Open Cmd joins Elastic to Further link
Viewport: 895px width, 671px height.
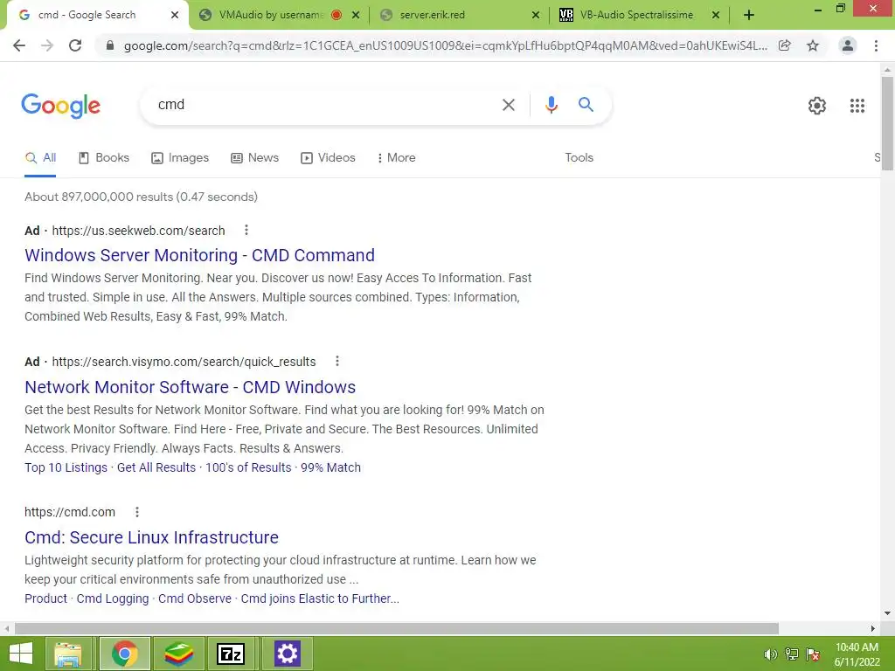click(320, 598)
